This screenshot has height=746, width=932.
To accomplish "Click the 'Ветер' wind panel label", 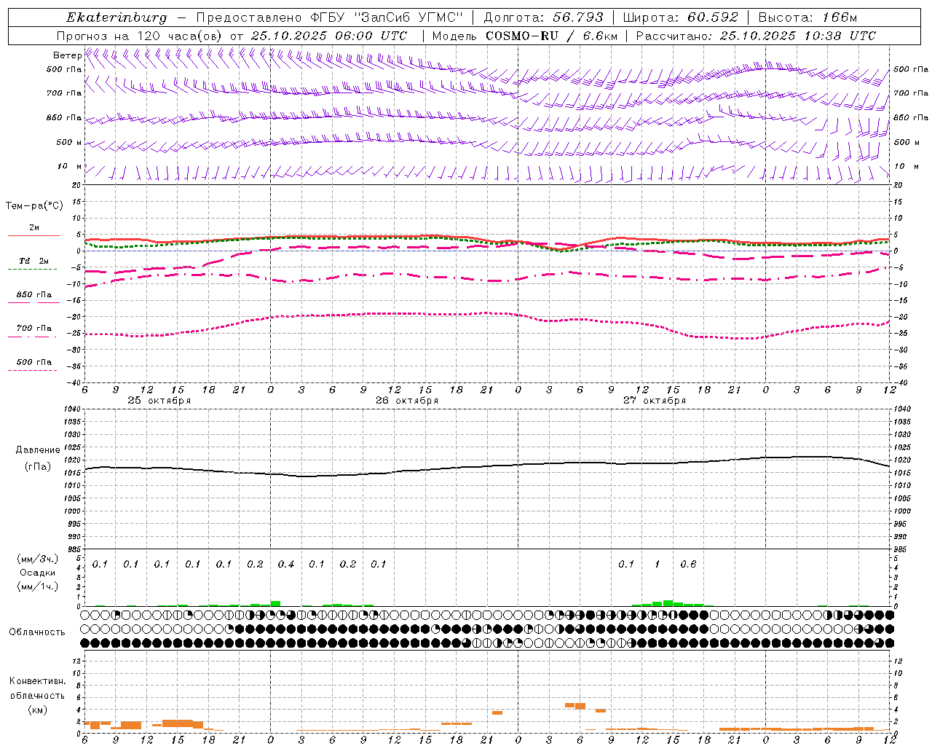I will (68, 55).
